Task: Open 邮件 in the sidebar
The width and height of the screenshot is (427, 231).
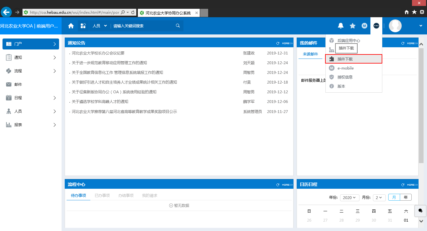Action: 31,84
